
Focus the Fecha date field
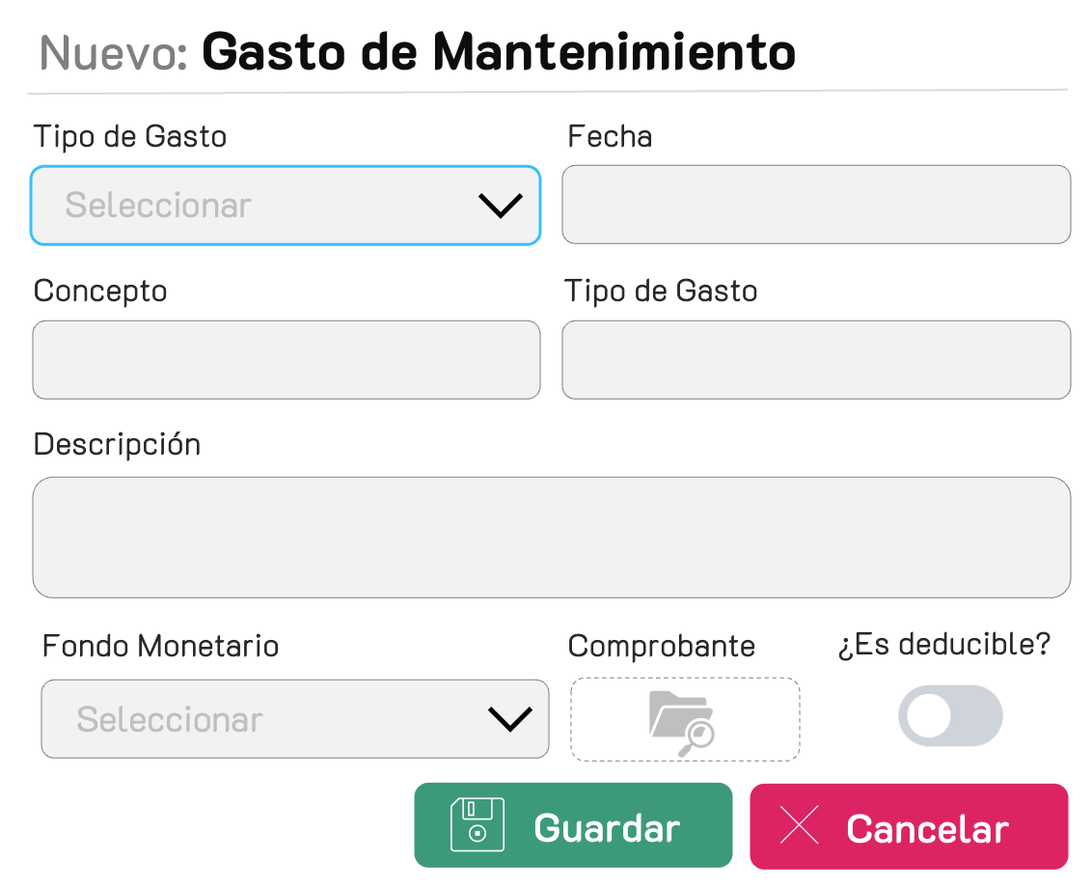click(x=816, y=205)
